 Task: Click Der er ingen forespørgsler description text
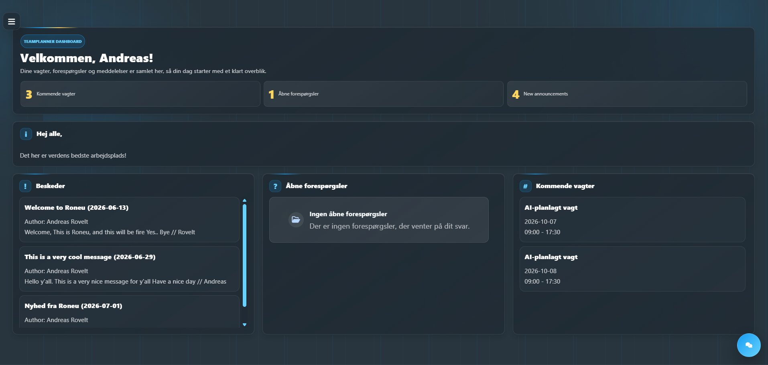coord(389,226)
